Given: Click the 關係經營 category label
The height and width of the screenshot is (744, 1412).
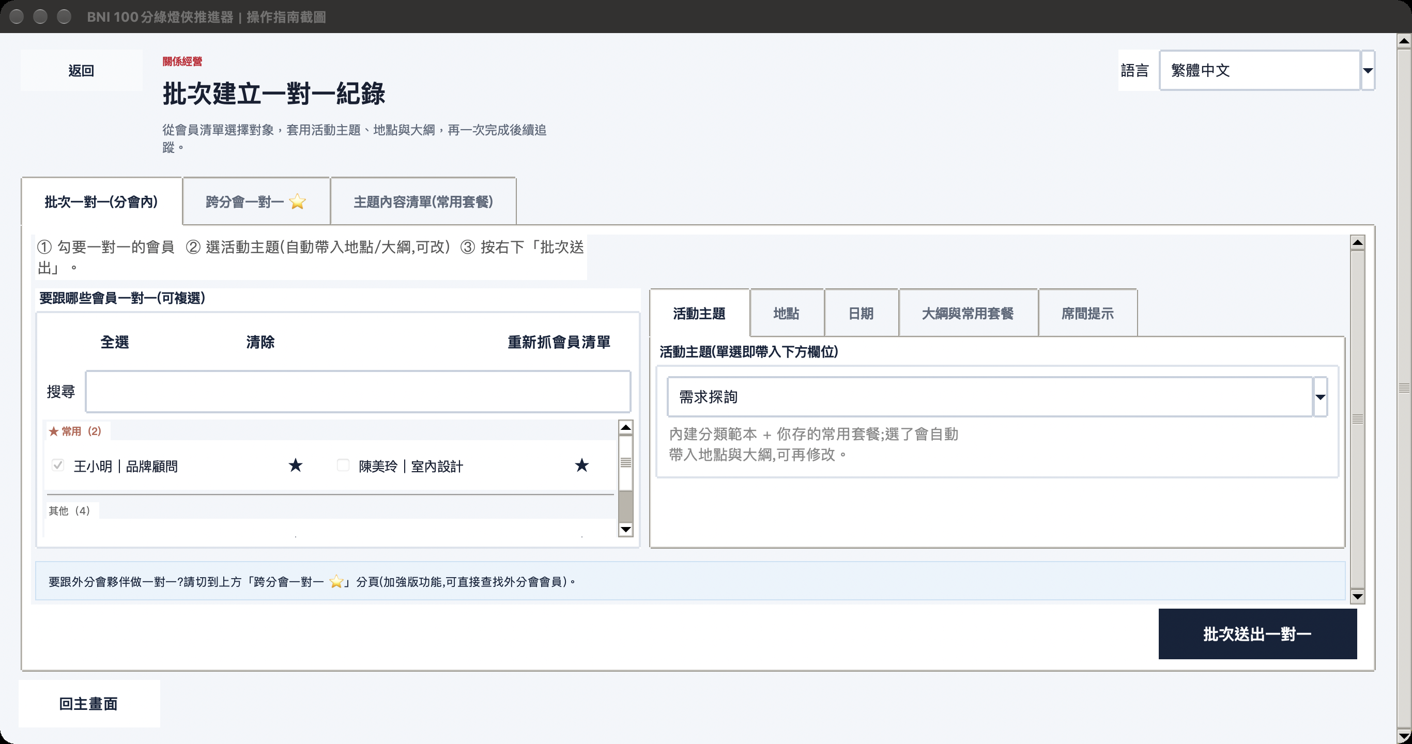Looking at the screenshot, I should (x=182, y=61).
